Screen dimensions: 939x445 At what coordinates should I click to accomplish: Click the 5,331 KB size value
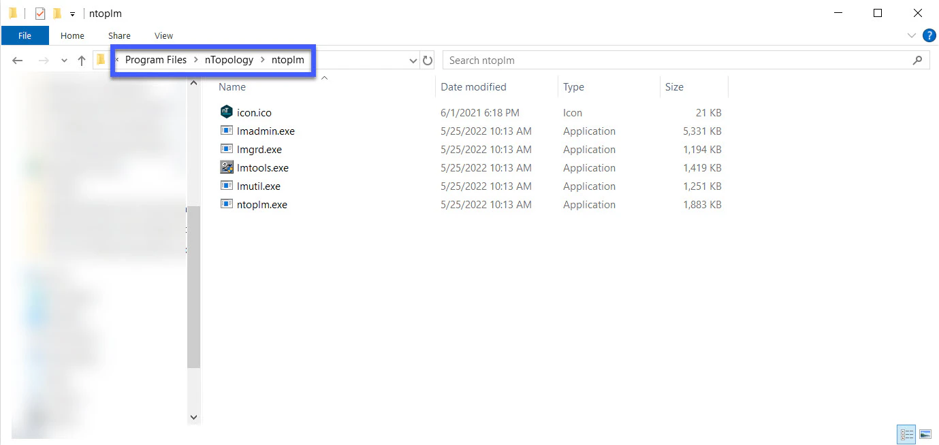point(702,131)
